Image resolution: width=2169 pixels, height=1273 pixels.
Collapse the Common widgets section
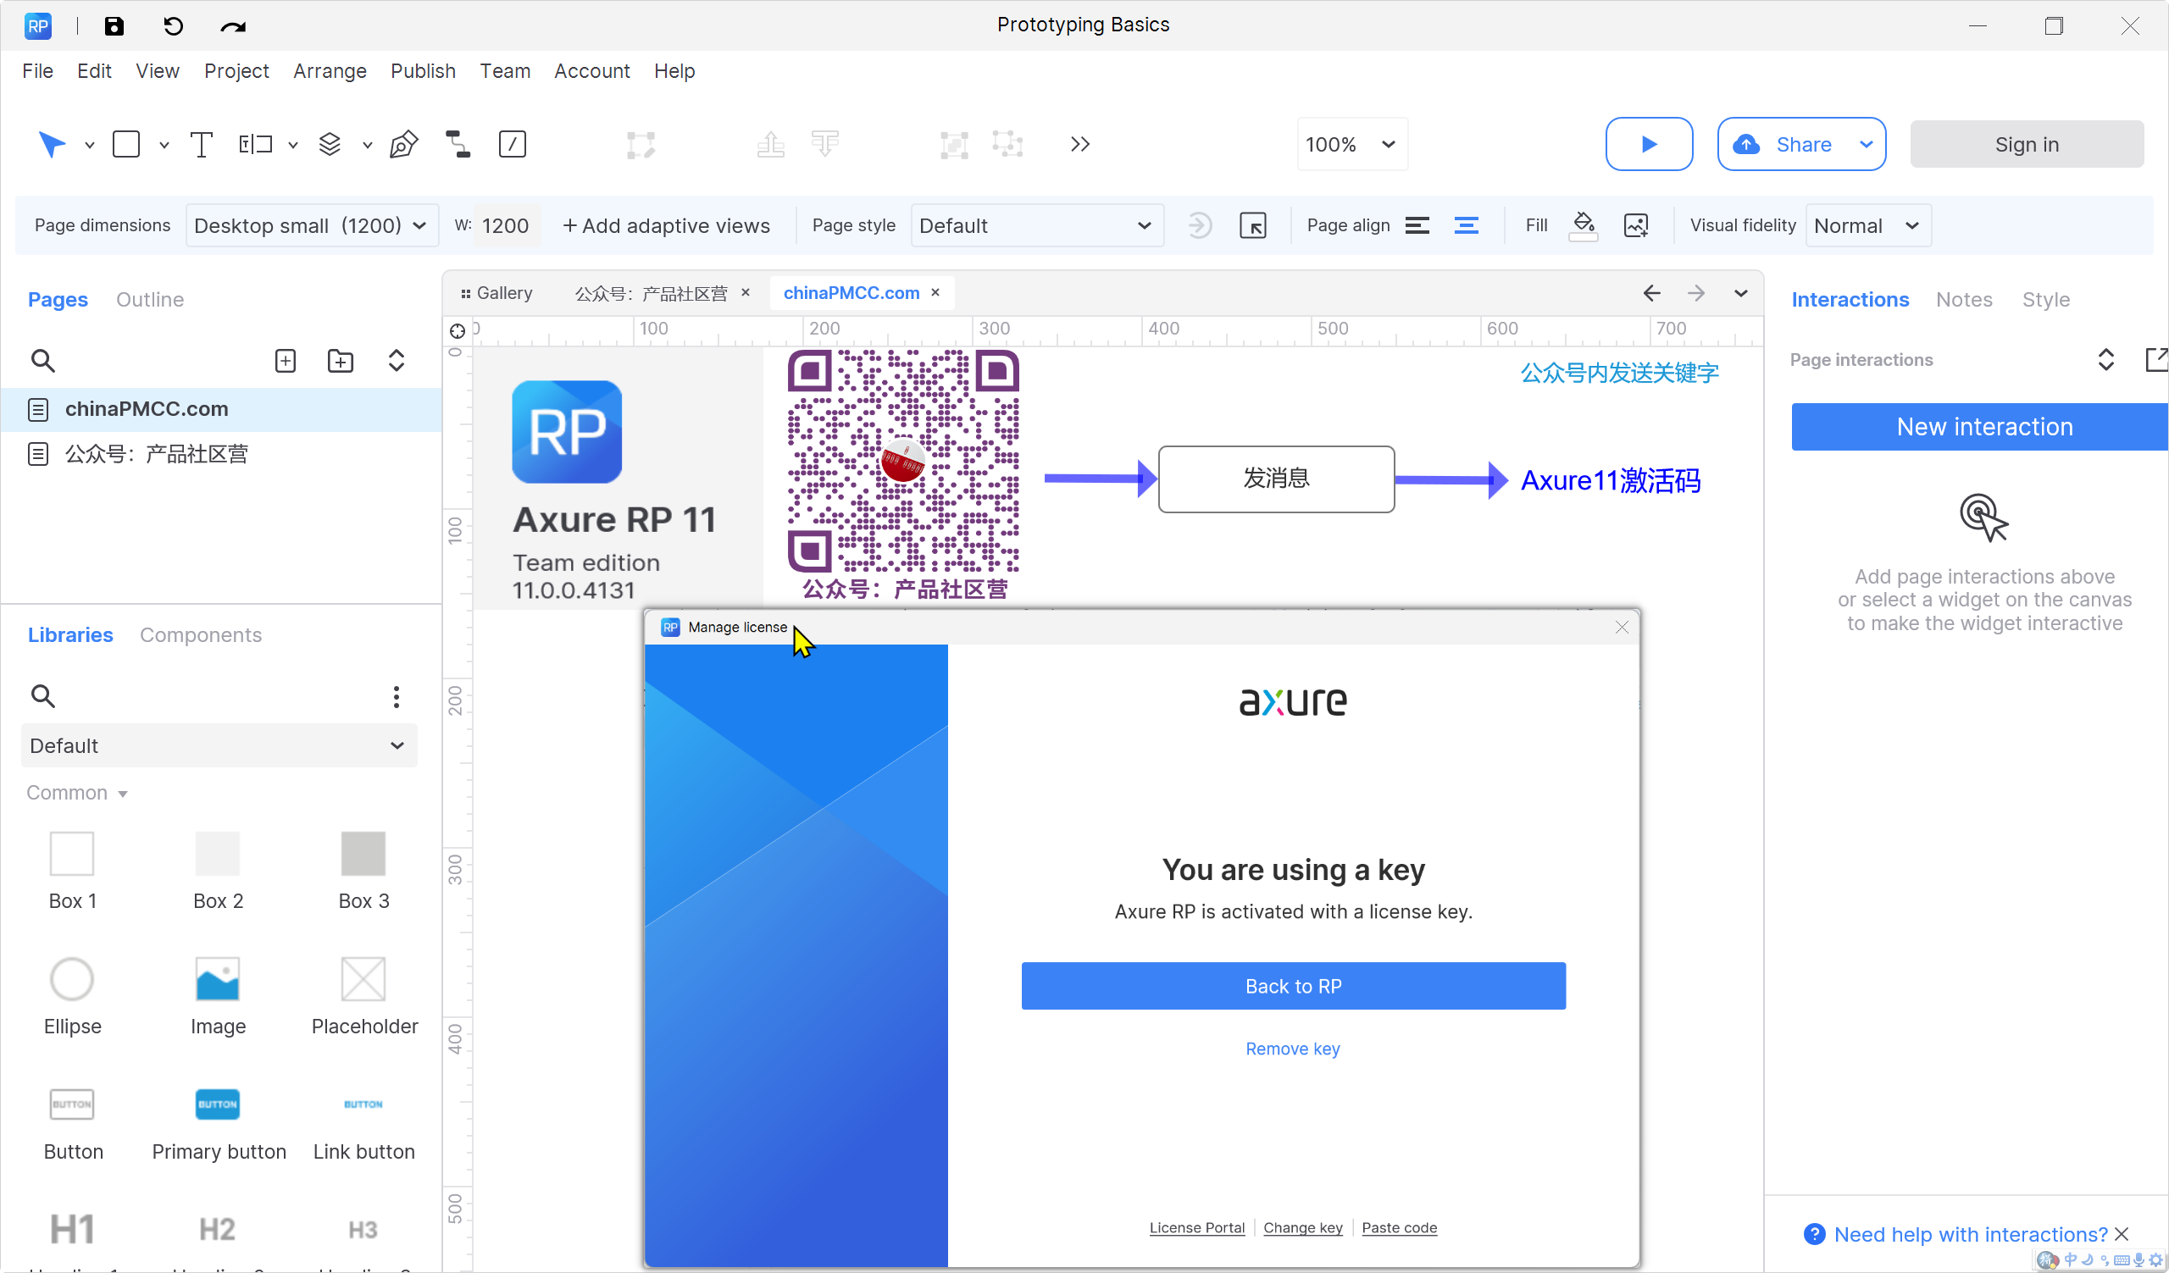(x=76, y=793)
